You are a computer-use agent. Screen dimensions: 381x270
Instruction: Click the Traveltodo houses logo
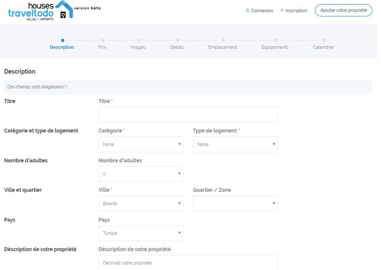tap(39, 10)
